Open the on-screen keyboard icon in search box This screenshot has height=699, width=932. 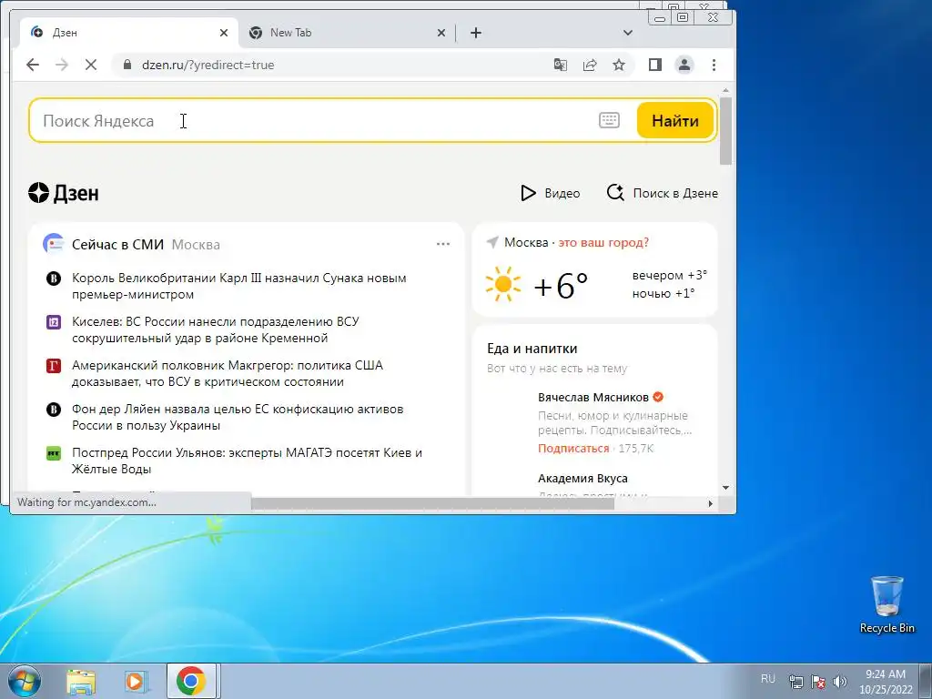point(609,121)
